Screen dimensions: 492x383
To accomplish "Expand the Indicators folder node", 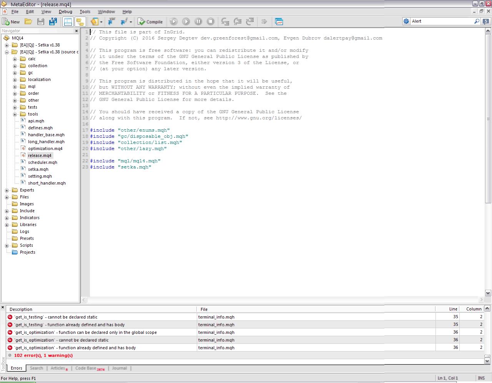I will [7, 218].
